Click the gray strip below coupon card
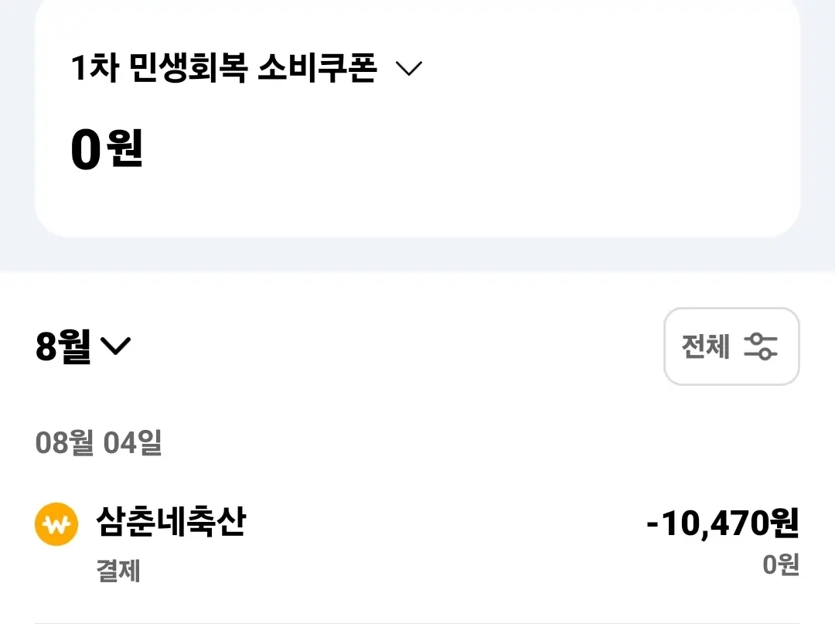The width and height of the screenshot is (835, 624). coord(417,254)
